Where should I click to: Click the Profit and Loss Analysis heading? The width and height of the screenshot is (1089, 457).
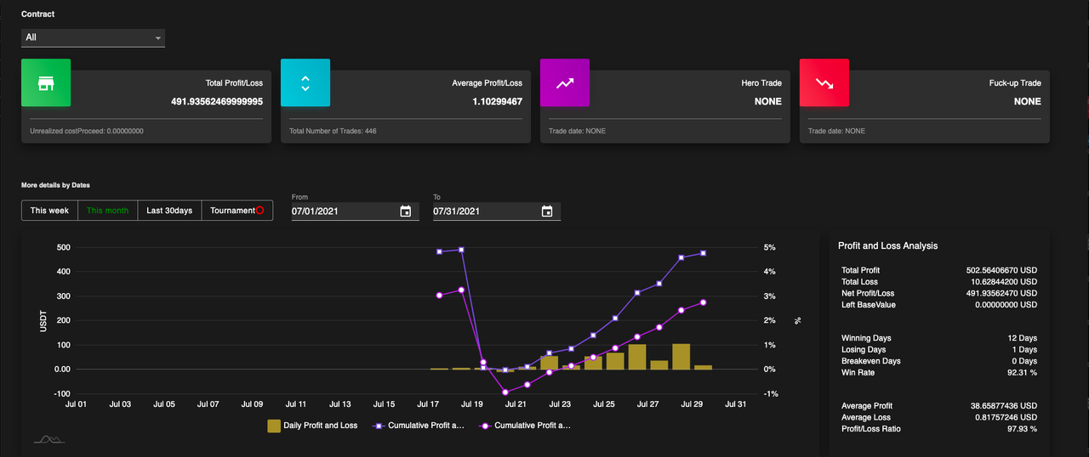pos(887,245)
